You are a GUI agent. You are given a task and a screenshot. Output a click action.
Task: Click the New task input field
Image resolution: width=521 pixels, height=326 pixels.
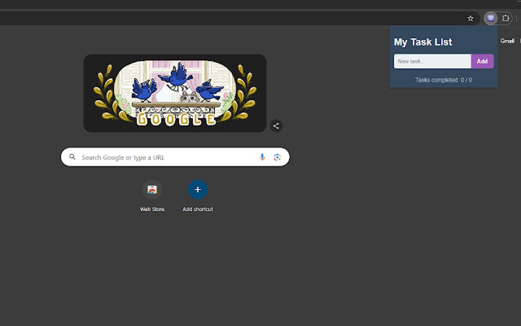tap(432, 61)
